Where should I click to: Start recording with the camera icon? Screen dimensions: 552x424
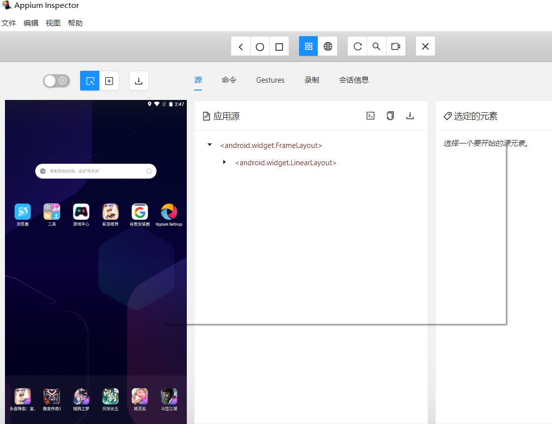[x=396, y=47]
